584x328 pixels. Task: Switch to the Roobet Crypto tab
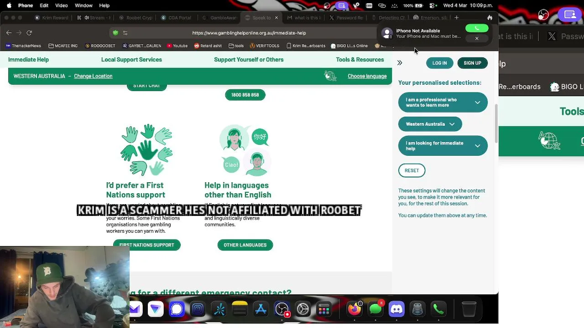coord(136,18)
